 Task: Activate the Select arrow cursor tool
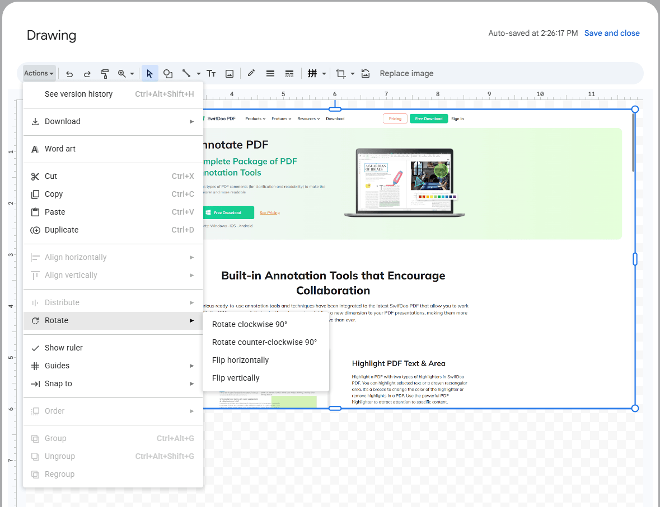(x=150, y=74)
